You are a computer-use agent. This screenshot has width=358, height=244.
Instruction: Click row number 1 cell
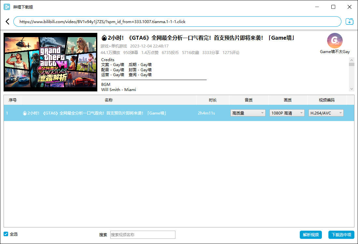point(7,113)
